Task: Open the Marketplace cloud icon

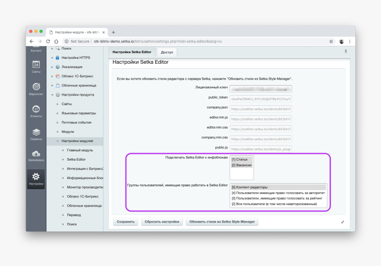Action: [36, 154]
